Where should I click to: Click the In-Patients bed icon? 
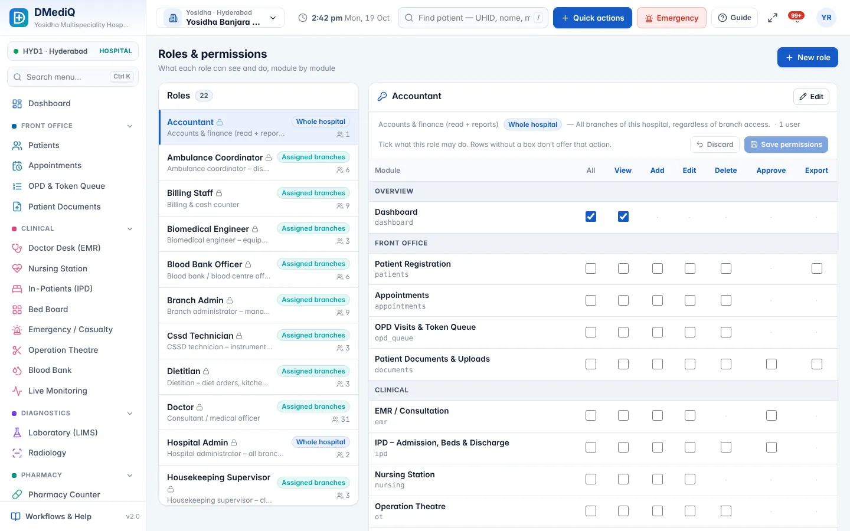[17, 289]
